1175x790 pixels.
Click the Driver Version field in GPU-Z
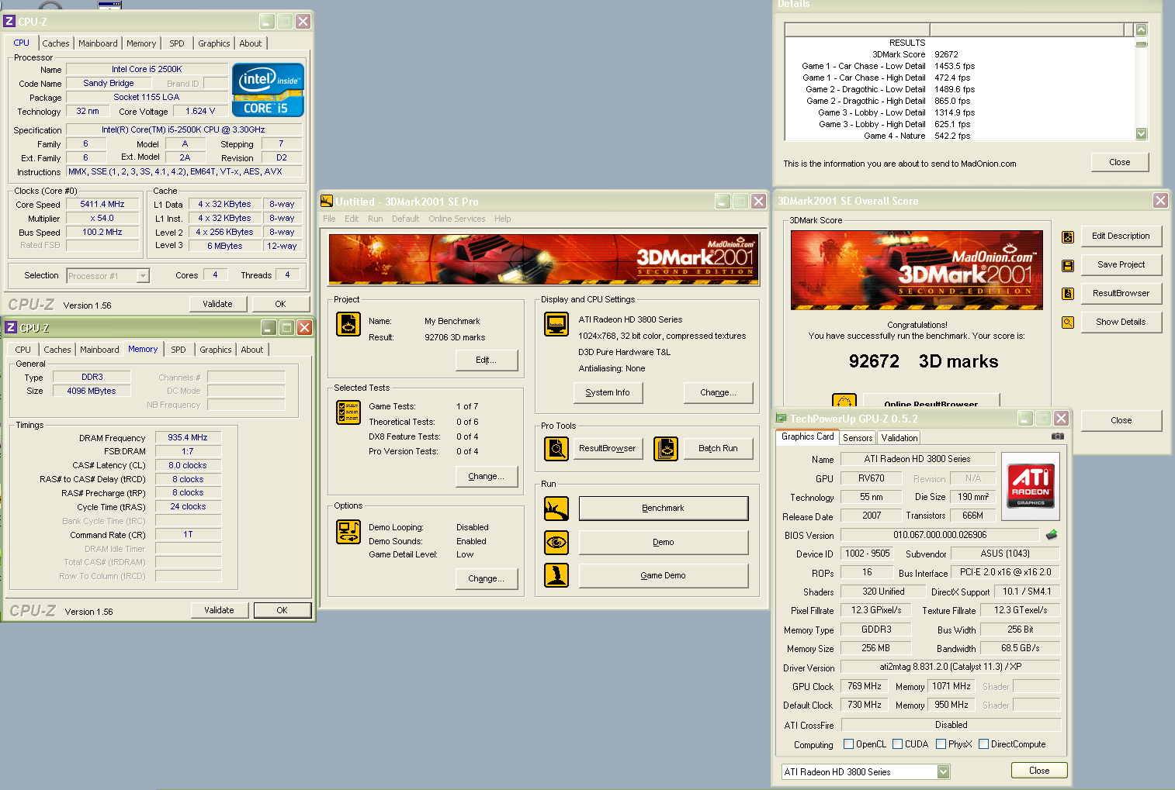(x=951, y=668)
